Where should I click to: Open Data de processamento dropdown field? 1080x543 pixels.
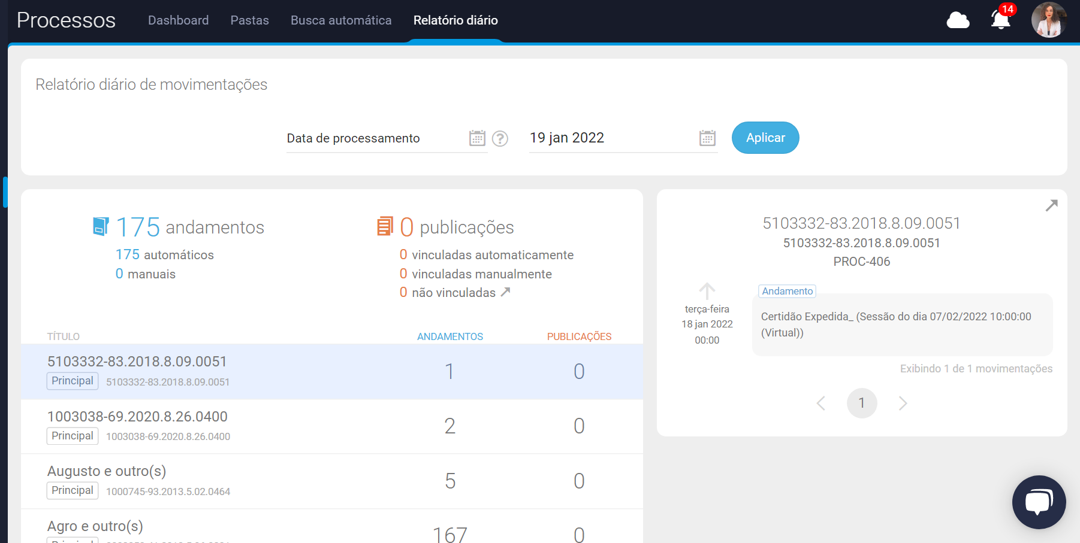[375, 138]
